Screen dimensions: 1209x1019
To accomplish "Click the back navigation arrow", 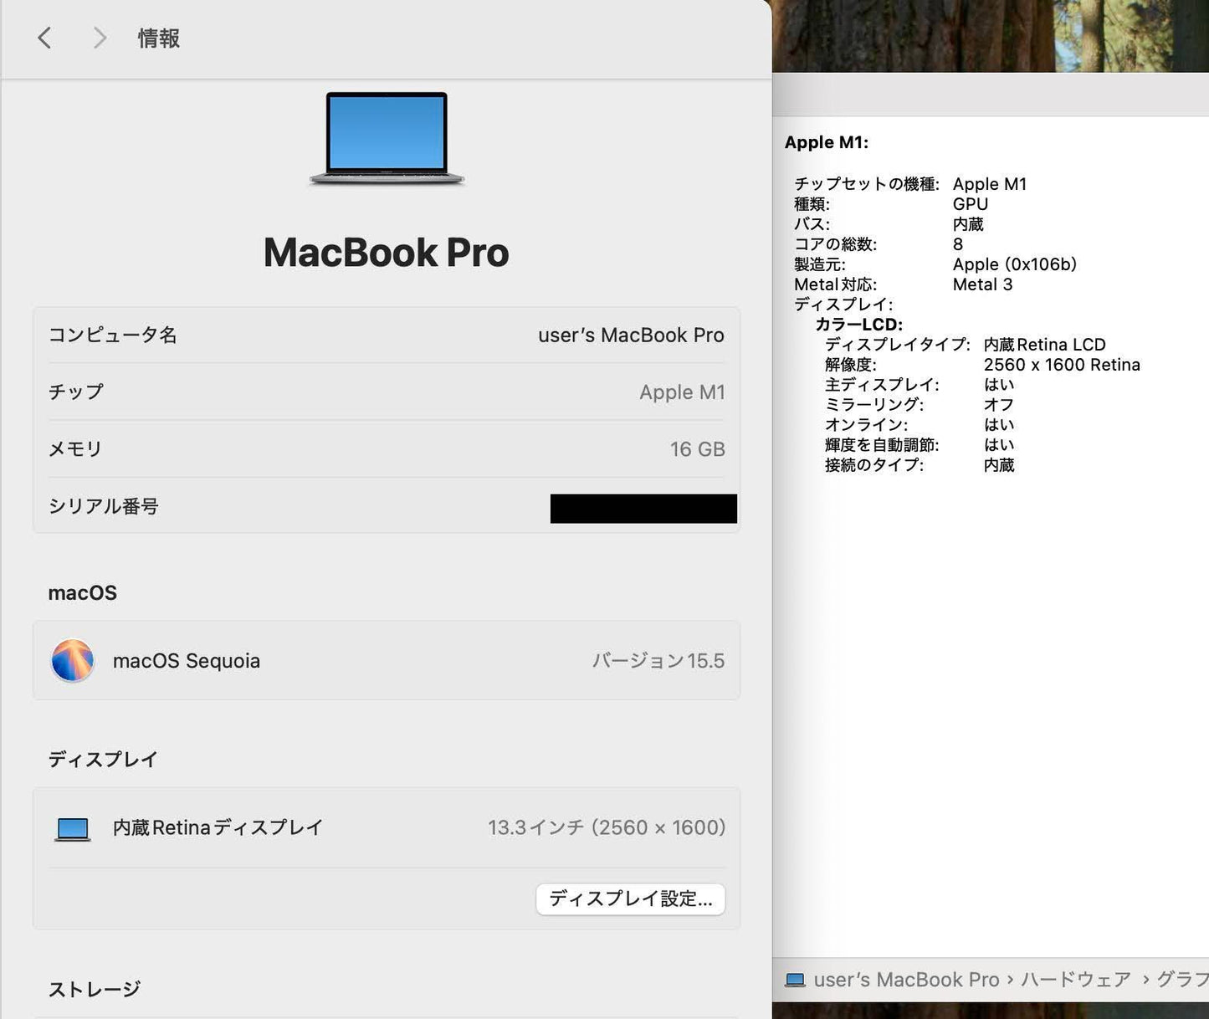I will pyautogui.click(x=44, y=38).
